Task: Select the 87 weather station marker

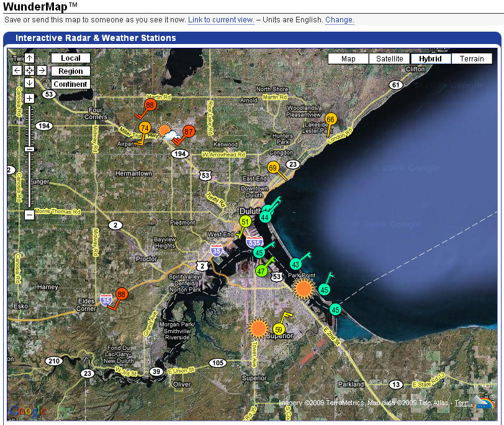Action: click(189, 132)
